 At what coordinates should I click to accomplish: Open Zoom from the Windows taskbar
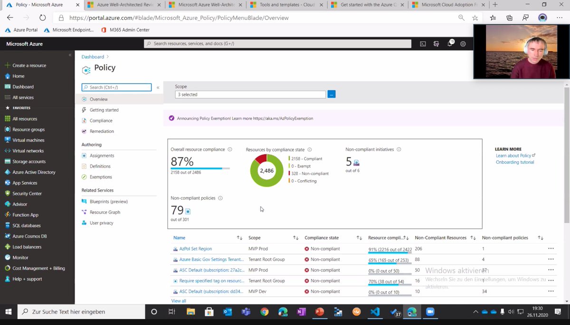431,312
